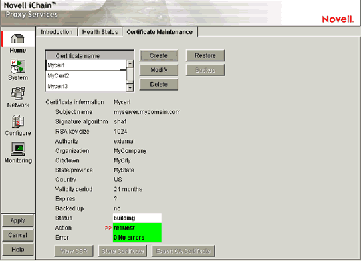
Task: Select the Network computers icon
Action: [18, 93]
